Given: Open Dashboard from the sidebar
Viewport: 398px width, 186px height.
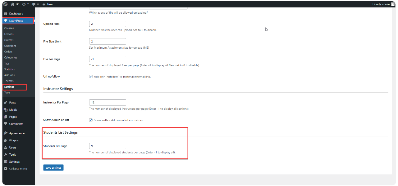Looking at the screenshot, I should coord(16,14).
